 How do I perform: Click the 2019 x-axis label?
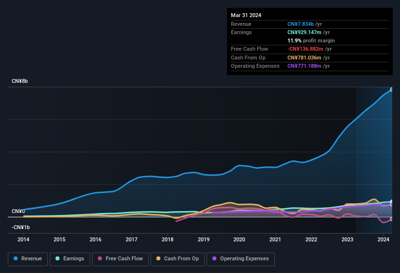tap(204, 239)
